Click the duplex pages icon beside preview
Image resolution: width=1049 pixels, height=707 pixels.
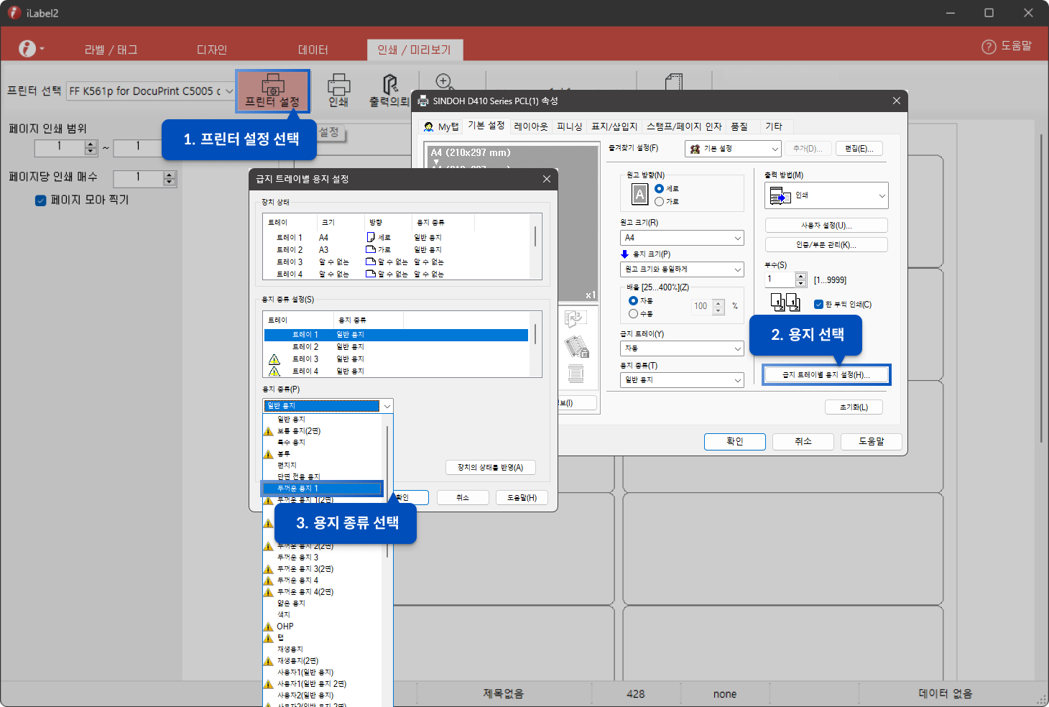coord(576,318)
